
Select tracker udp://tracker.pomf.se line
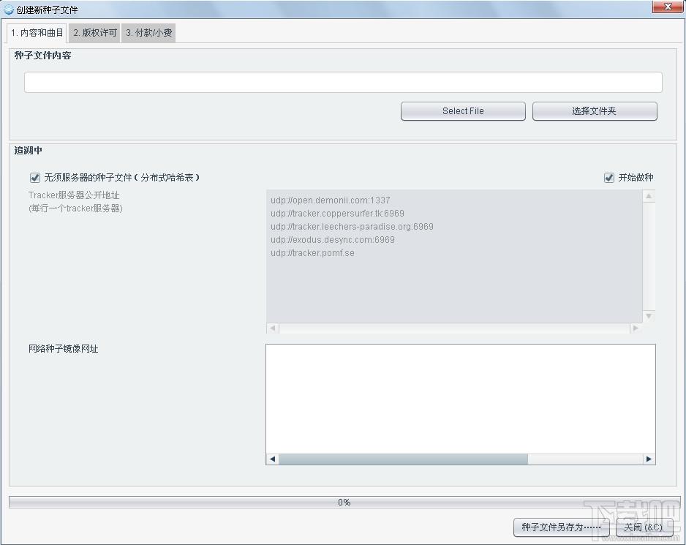pyautogui.click(x=312, y=252)
